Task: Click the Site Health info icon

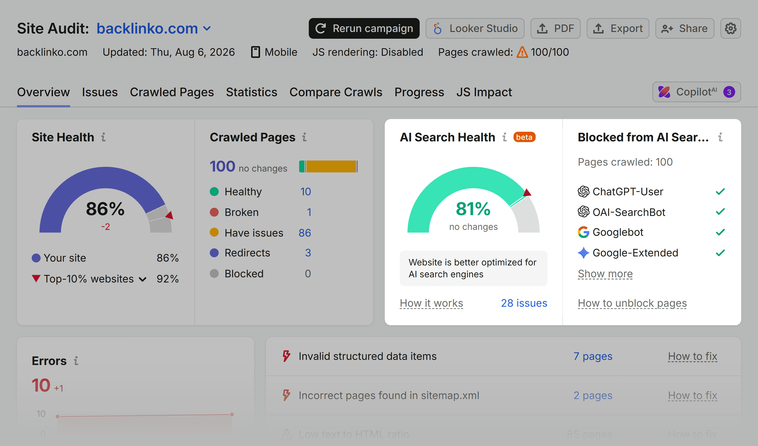Action: (x=103, y=137)
